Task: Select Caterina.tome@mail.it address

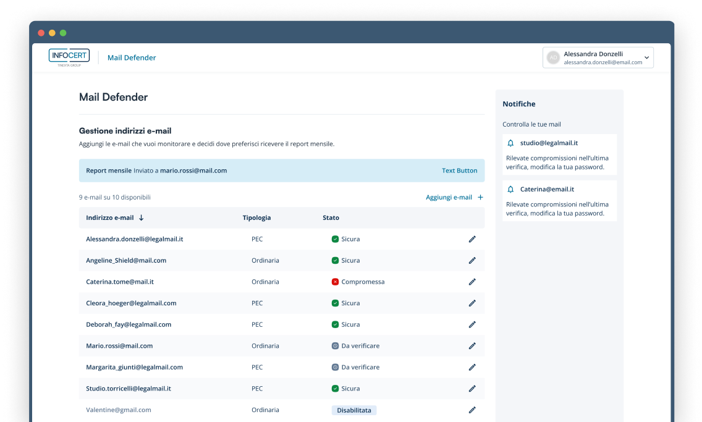Action: [x=119, y=282]
